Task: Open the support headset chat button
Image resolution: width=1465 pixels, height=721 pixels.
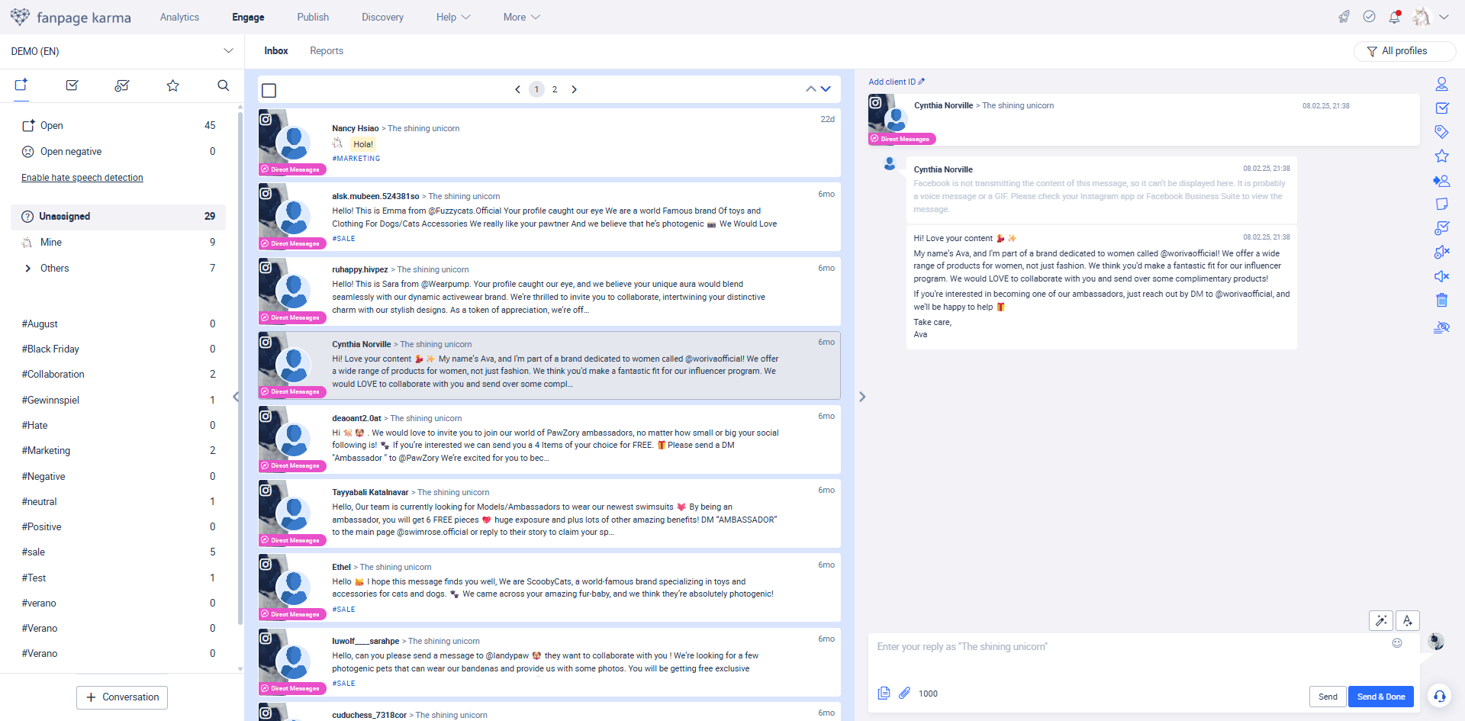Action: tap(1439, 696)
